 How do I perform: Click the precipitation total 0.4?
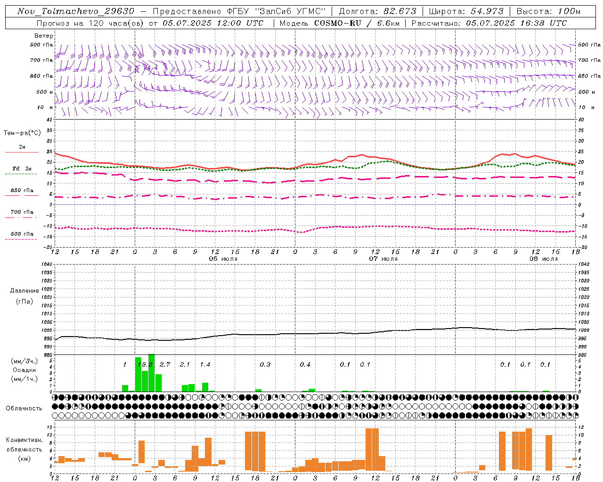(305, 365)
